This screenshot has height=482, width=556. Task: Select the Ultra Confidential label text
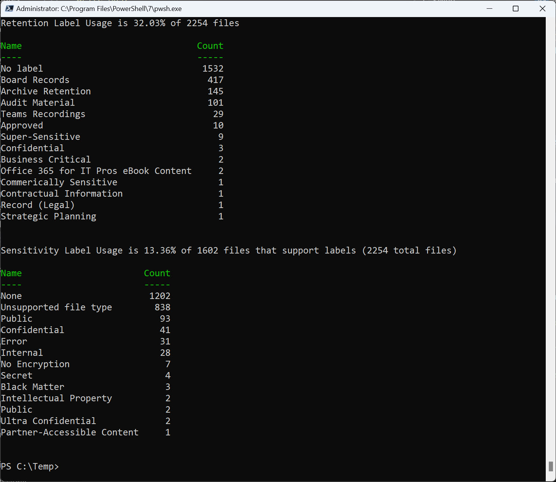[x=49, y=421]
